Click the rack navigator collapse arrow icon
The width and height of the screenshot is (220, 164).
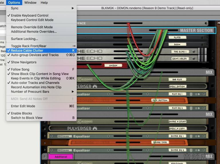[x=218, y=23]
